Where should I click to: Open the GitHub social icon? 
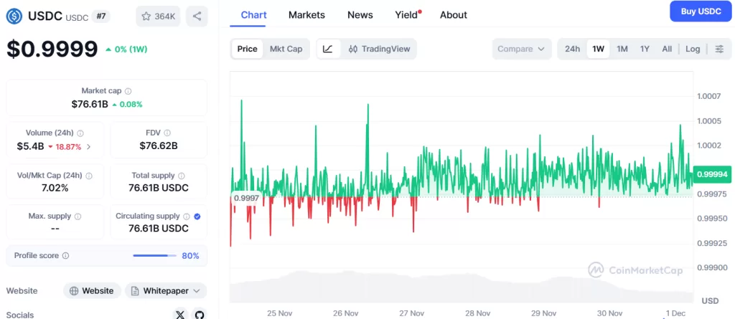[x=199, y=314]
